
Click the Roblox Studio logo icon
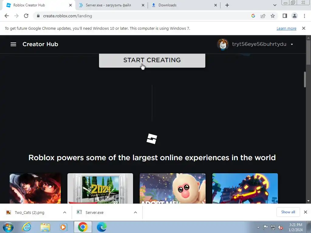pyautogui.click(x=152, y=139)
